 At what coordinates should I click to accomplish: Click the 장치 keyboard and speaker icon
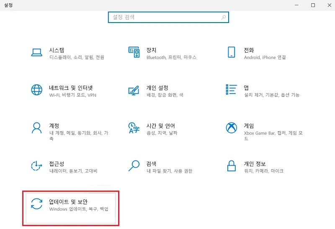tap(134, 52)
